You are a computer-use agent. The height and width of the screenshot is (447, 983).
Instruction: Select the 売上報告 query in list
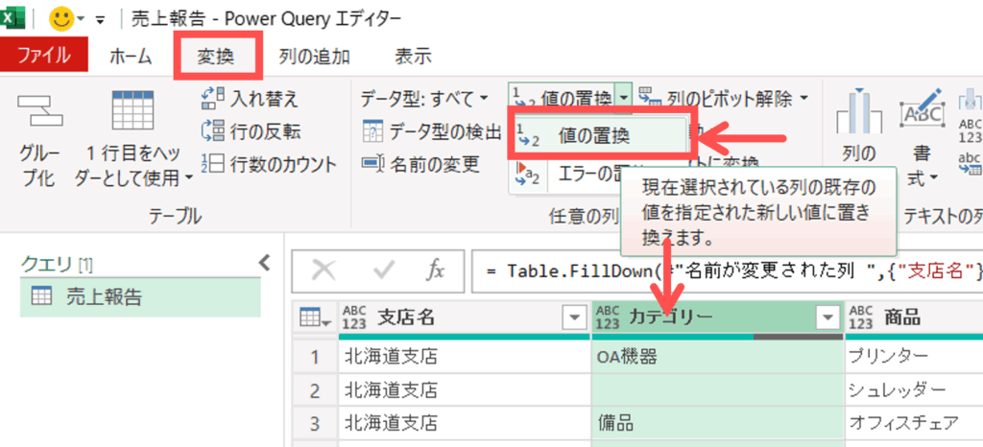103,297
